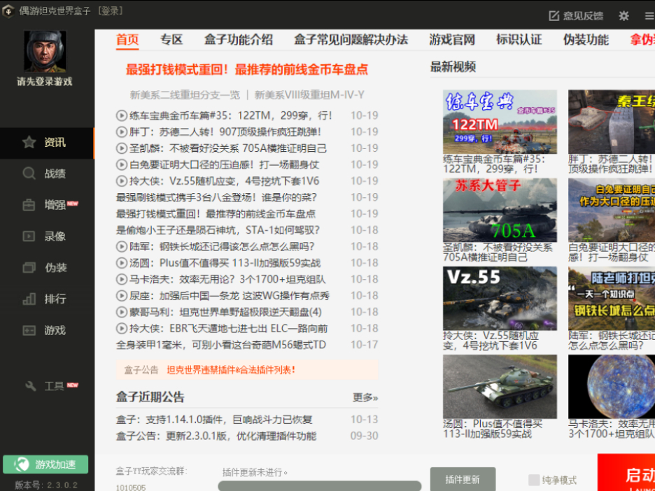Screen dimensions: 655x491
Task: Select the 游戏 gamepad icon
Action: tap(29, 330)
